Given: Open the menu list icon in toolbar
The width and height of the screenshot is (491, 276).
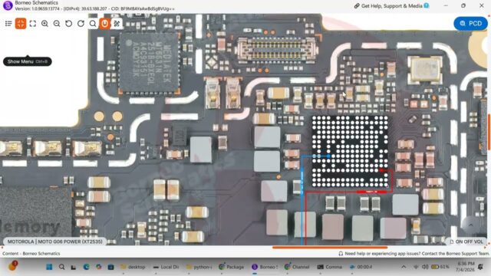Looking at the screenshot, I should [x=8, y=24].
